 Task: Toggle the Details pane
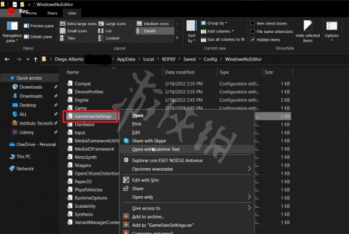(x=38, y=37)
